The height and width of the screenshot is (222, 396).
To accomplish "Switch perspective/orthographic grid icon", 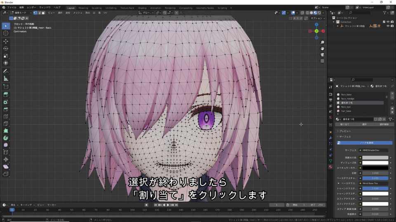I will pyautogui.click(x=322, y=61).
